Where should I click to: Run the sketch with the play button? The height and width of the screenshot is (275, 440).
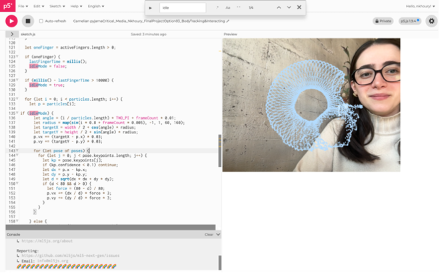coord(11,21)
